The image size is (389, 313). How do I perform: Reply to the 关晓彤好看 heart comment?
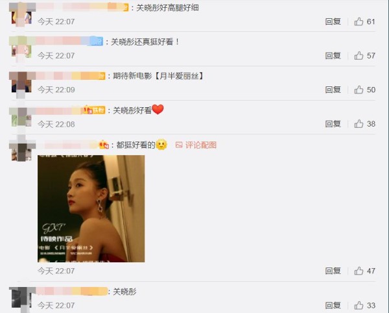pyautogui.click(x=333, y=124)
